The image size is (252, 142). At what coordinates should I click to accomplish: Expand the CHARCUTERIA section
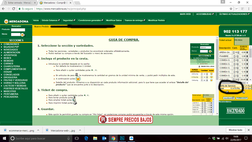point(12,66)
